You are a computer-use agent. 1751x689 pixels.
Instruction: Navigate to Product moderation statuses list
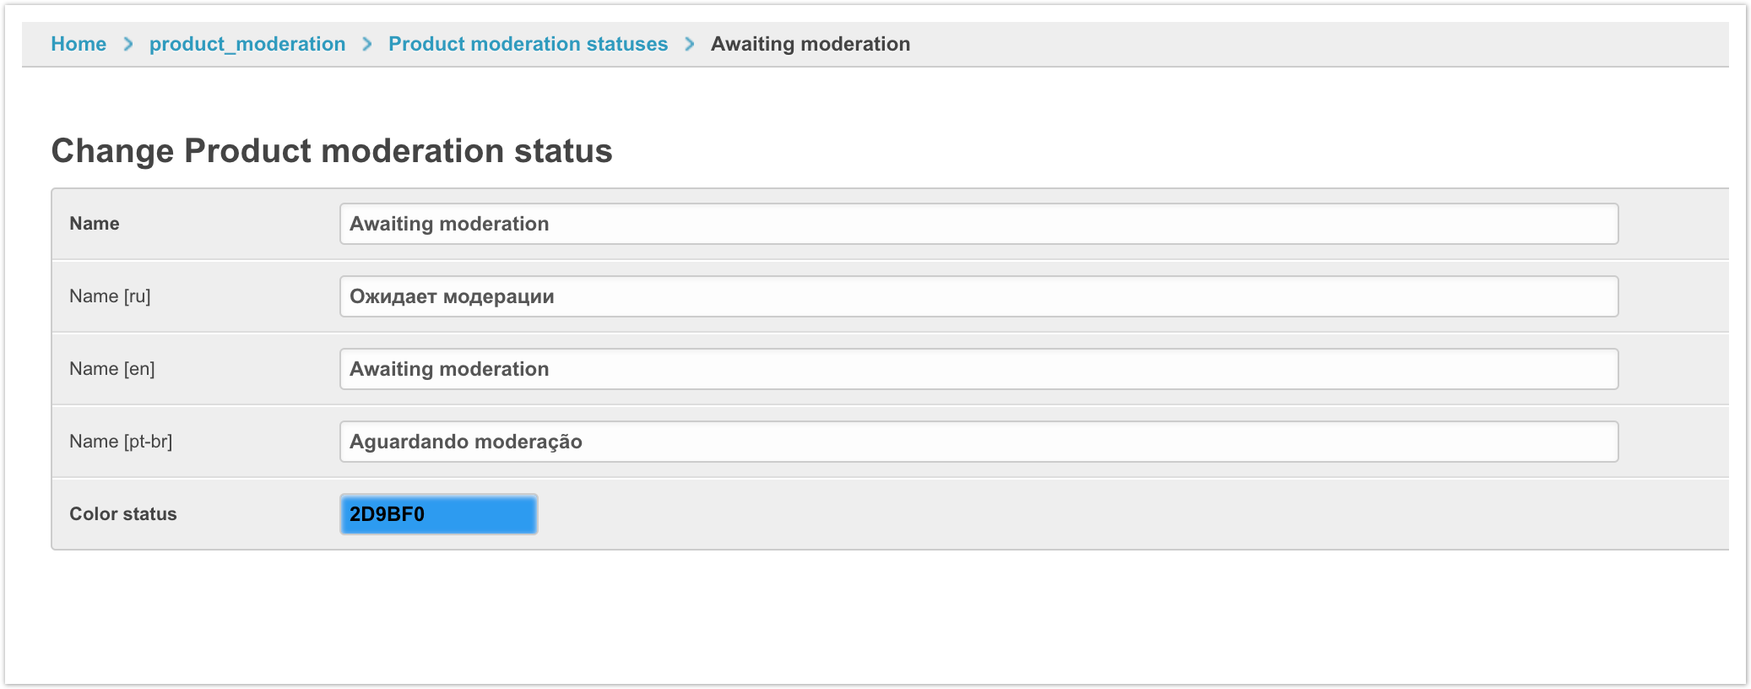pos(528,44)
